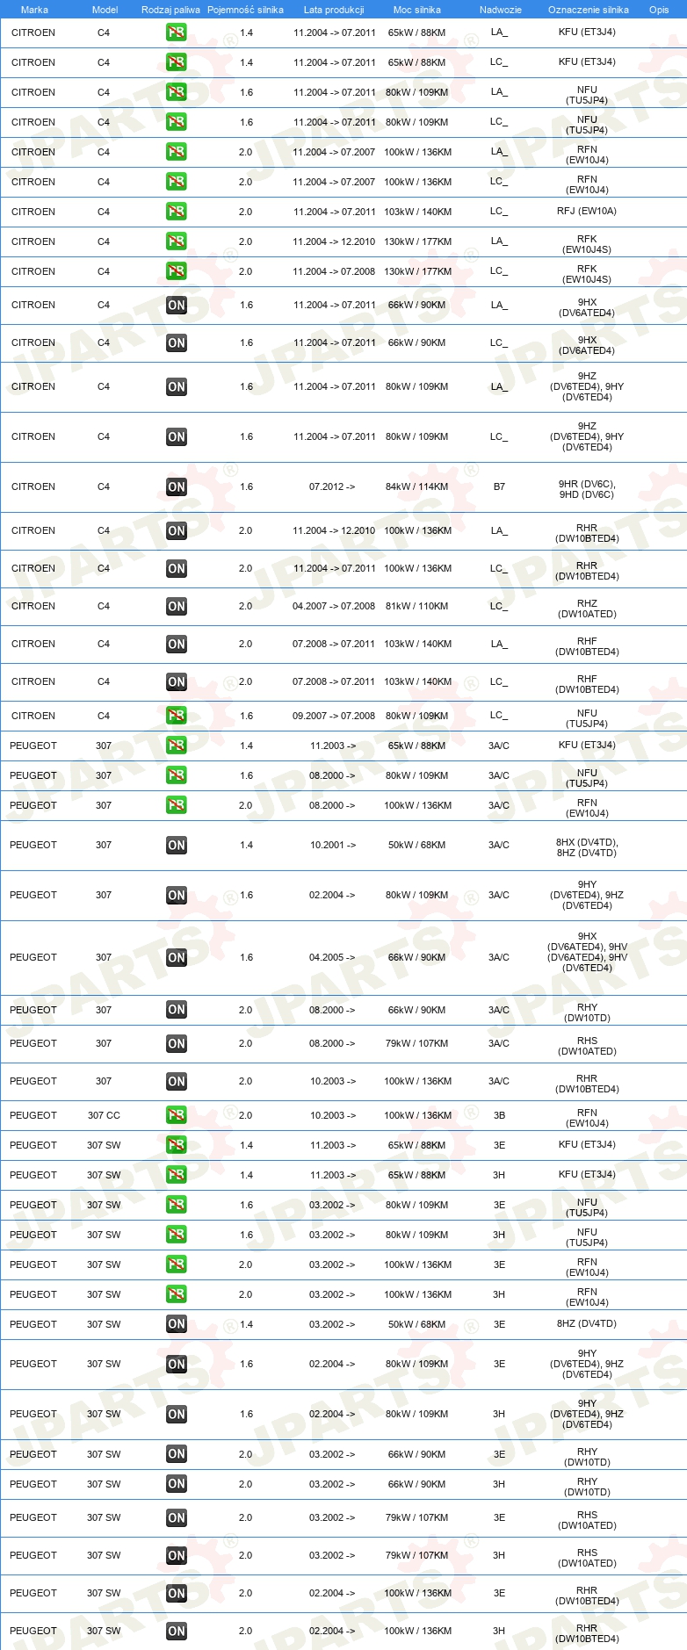The width and height of the screenshot is (687, 1650).
Task: Select the 07.2012 -> production date cell
Action: click(x=332, y=487)
